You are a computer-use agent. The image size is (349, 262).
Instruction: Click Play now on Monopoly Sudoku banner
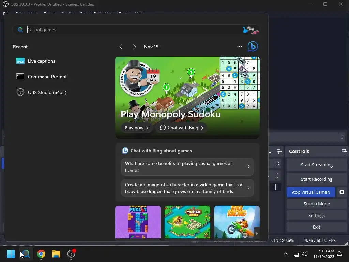point(137,128)
